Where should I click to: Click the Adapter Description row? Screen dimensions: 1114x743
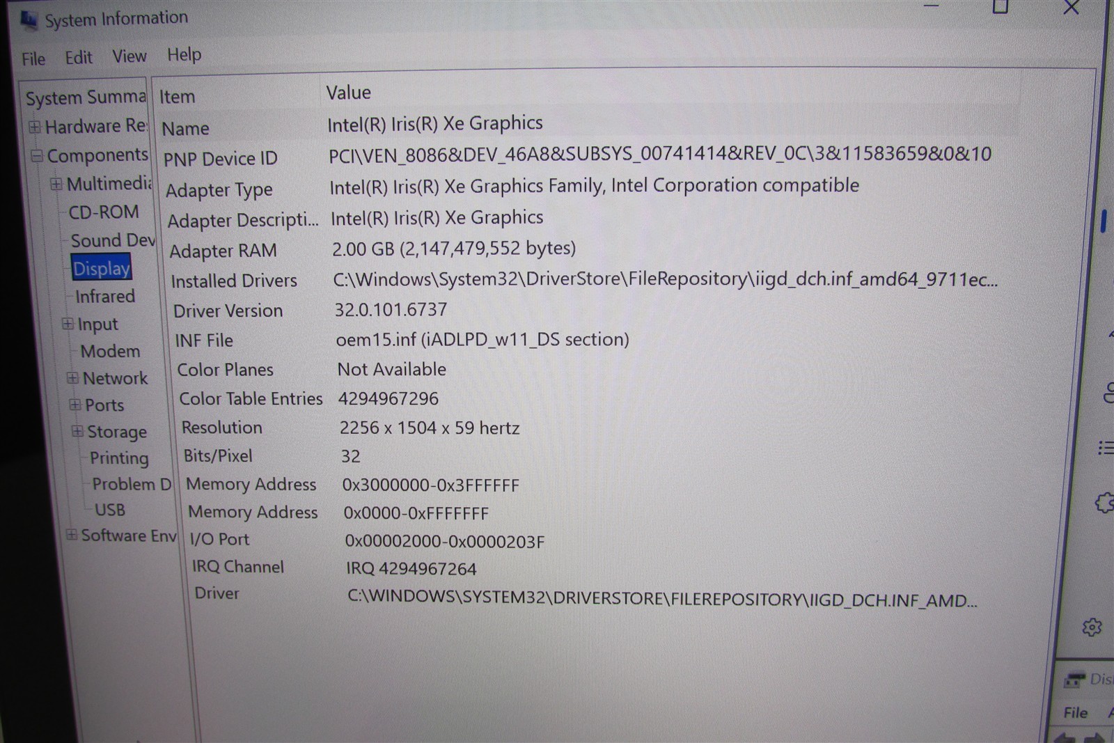[x=355, y=219]
